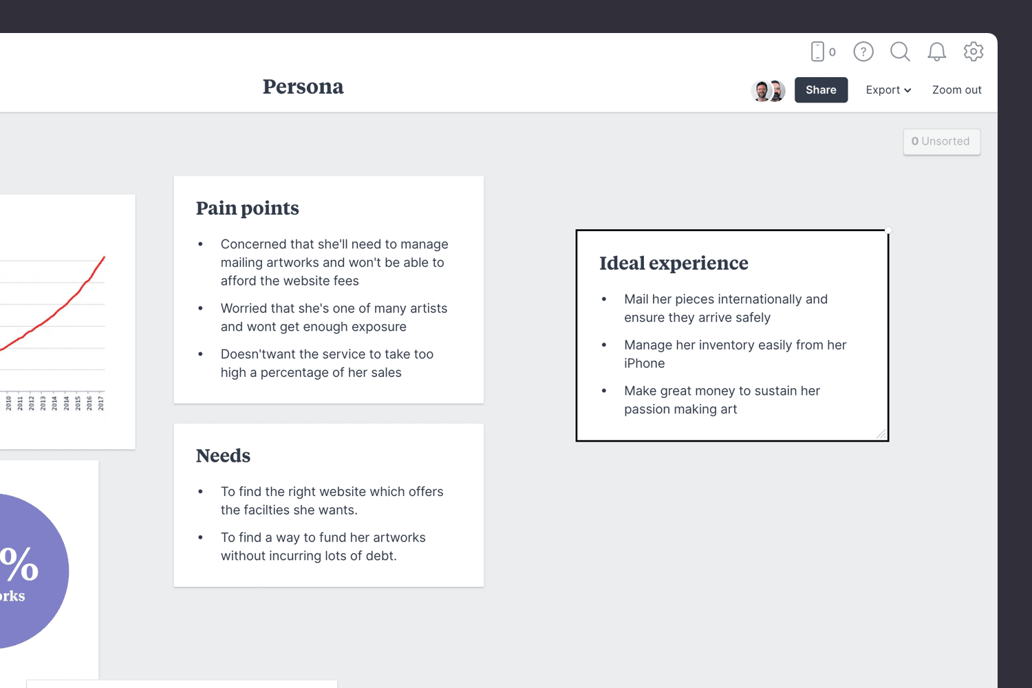The height and width of the screenshot is (688, 1032).
Task: Select the Pain points card heading
Action: (x=248, y=208)
